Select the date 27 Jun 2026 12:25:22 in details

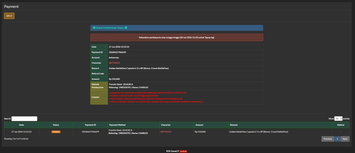[119, 47]
